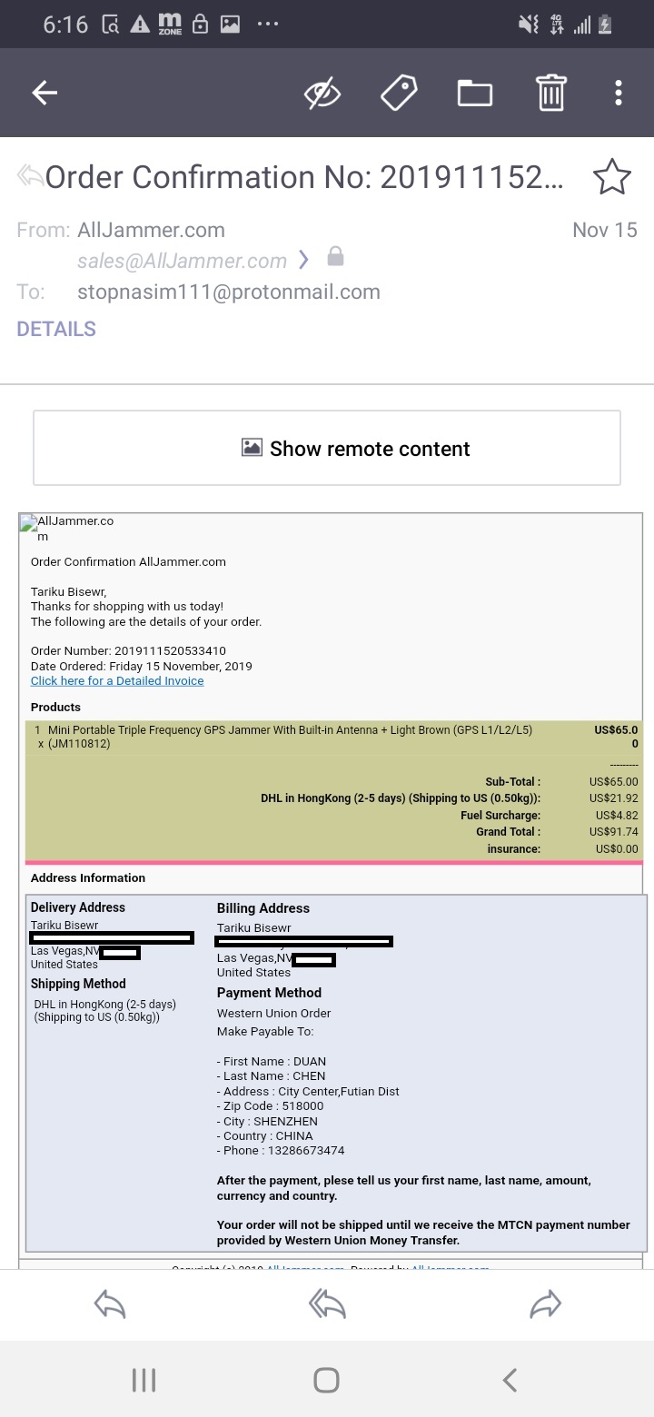Delete email with the trash icon

point(550,93)
